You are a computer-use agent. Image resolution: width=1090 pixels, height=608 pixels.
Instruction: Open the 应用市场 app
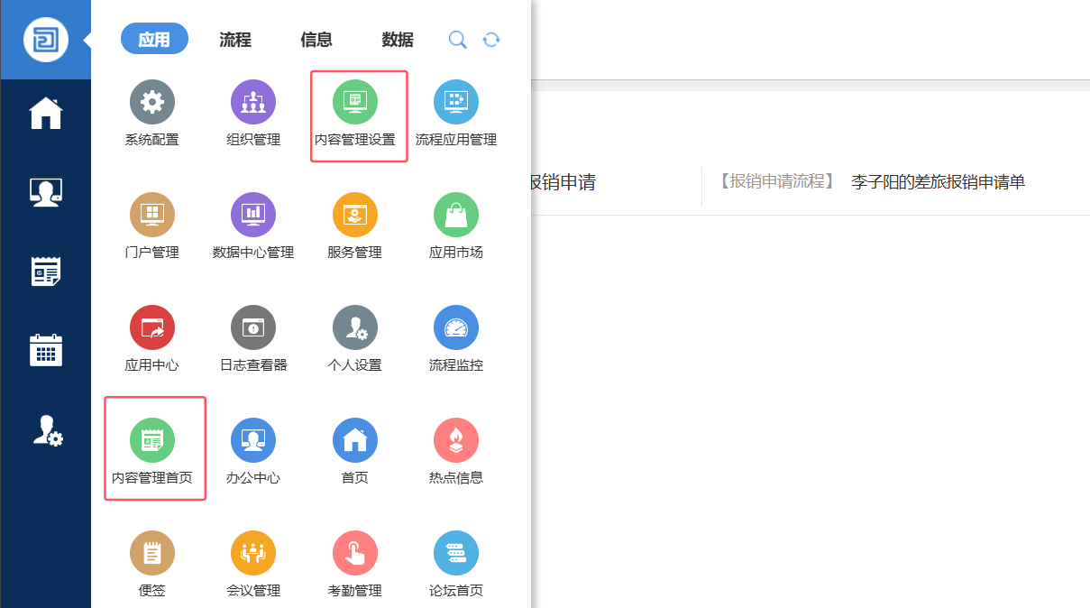point(455,216)
